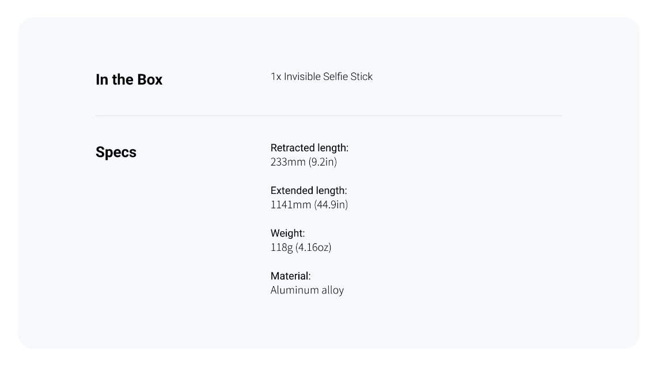The width and height of the screenshot is (660, 370).
Task: Click the 'Aluminum alloy' value
Action: tap(308, 290)
